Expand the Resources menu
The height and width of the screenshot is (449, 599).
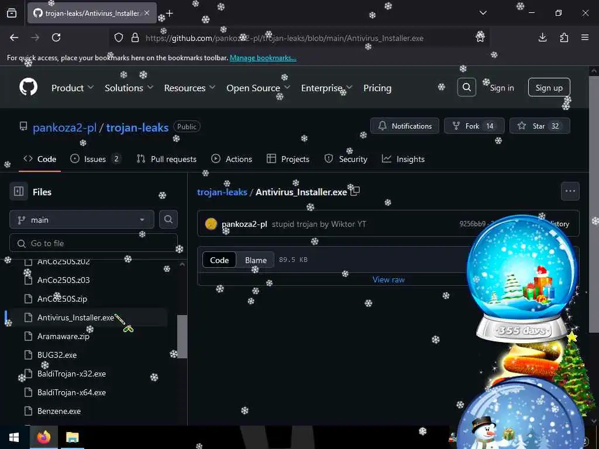(190, 88)
